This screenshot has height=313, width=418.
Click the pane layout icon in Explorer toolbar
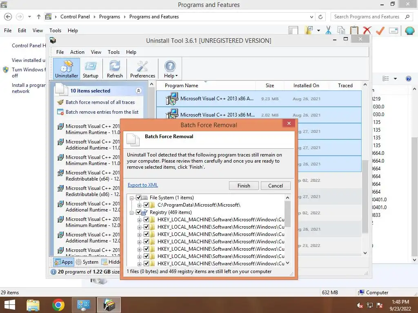293,30
